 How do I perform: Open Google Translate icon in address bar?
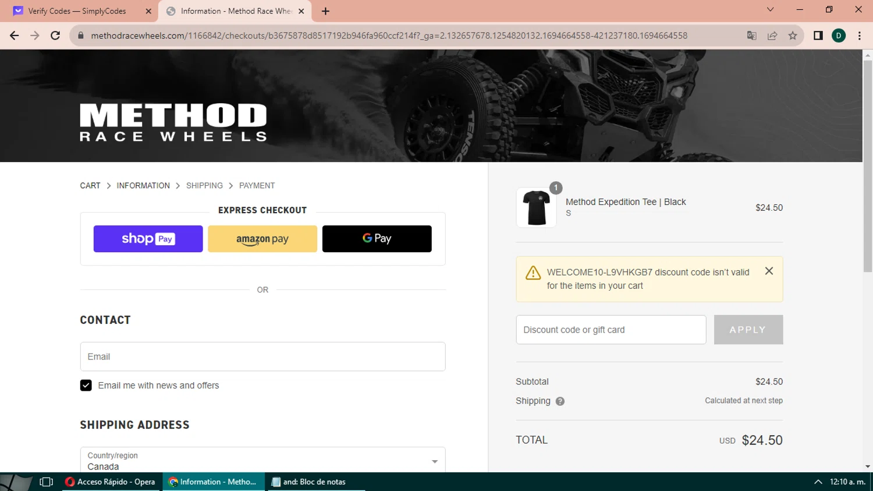pyautogui.click(x=751, y=36)
